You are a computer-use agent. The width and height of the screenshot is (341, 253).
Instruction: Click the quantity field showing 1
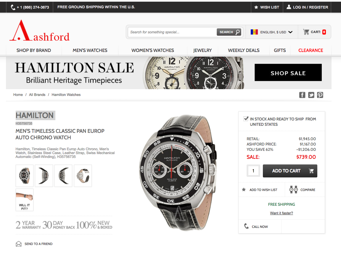pos(253,171)
